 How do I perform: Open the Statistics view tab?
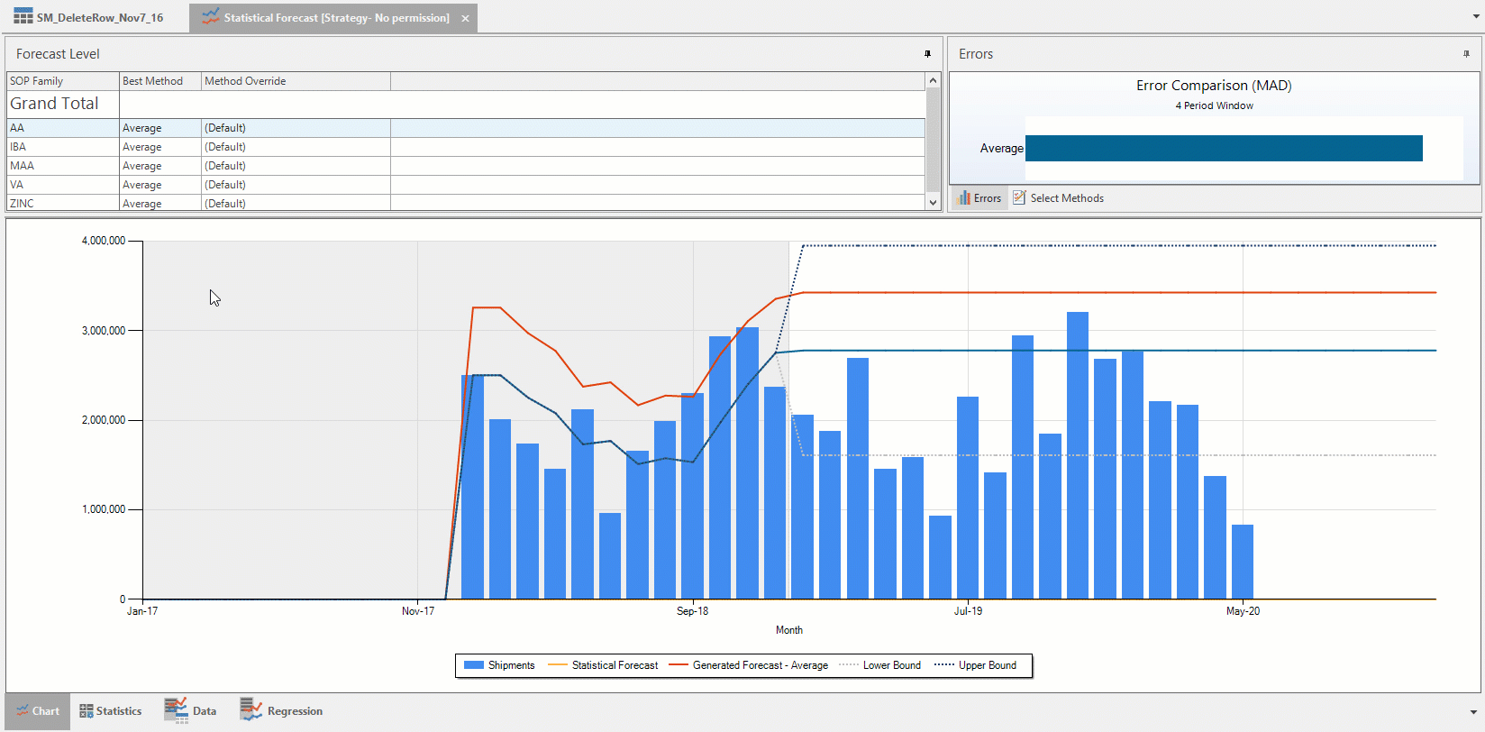pyautogui.click(x=110, y=711)
